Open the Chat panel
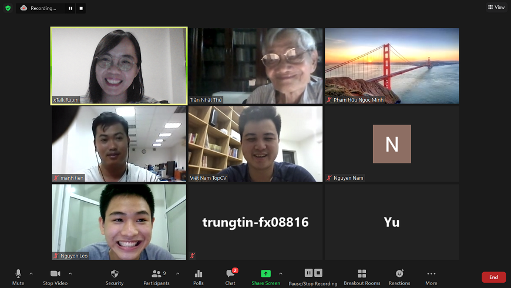Viewport: 511px width, 288px height. coord(230,274)
